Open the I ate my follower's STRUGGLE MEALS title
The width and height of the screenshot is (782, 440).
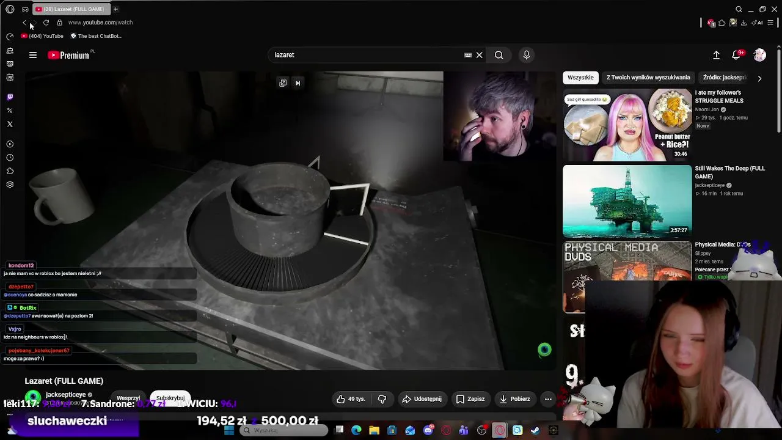tap(719, 97)
